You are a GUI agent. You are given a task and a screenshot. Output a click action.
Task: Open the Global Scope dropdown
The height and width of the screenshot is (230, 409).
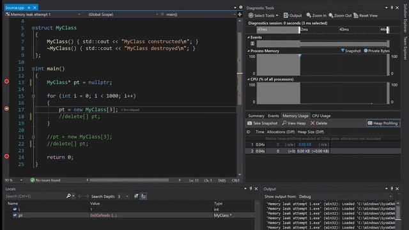click(123, 15)
